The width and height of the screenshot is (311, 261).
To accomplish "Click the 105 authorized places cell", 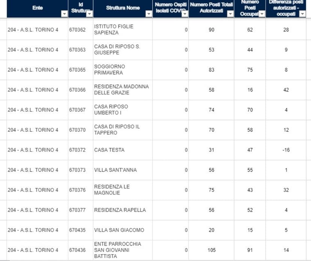I will [x=211, y=250].
